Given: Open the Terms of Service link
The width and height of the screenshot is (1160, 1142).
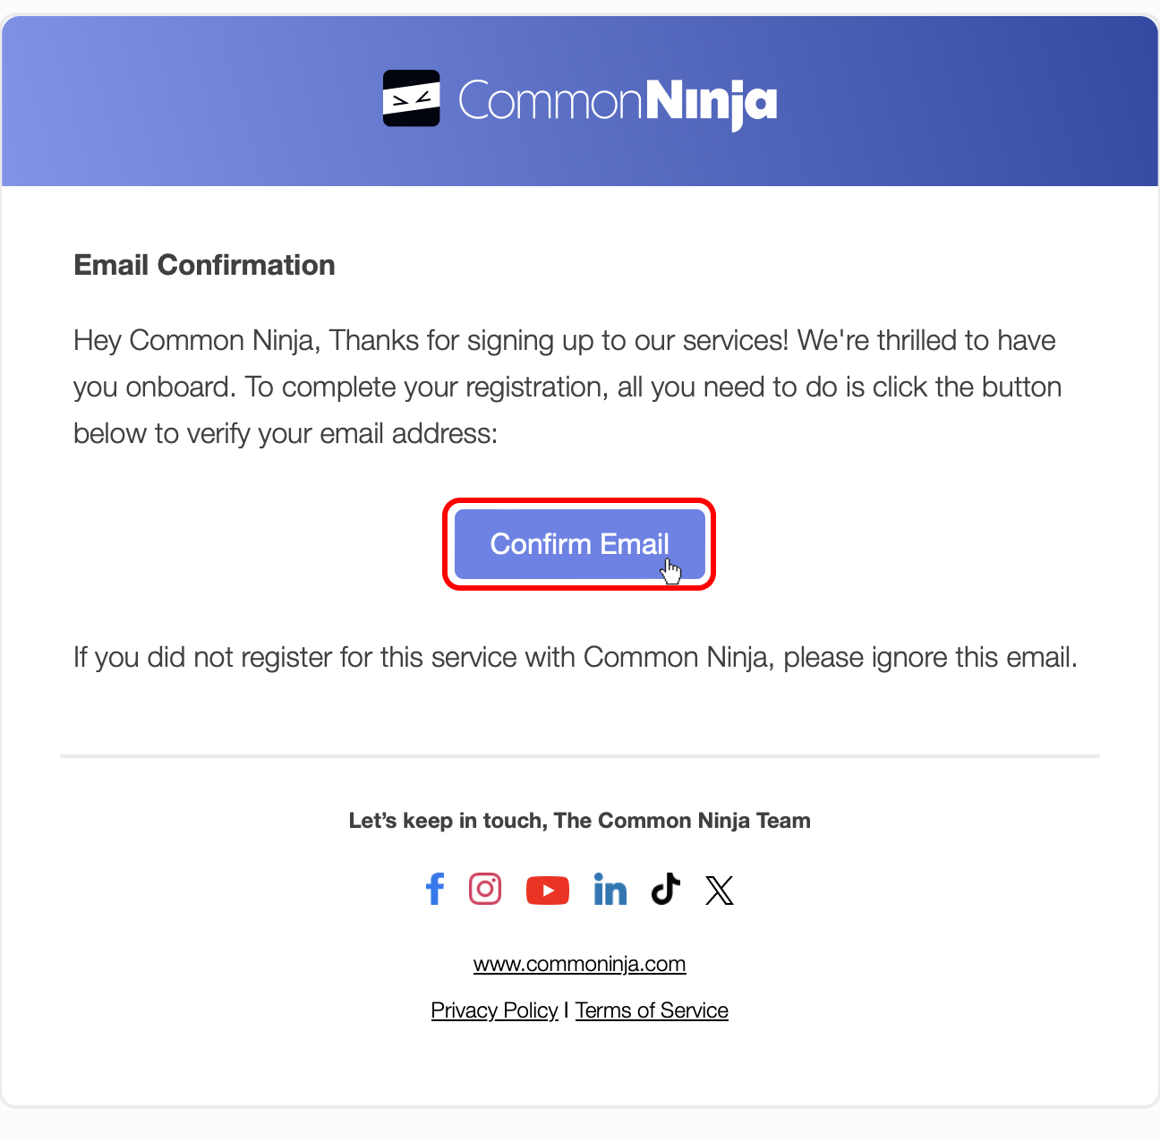Looking at the screenshot, I should 652,1010.
